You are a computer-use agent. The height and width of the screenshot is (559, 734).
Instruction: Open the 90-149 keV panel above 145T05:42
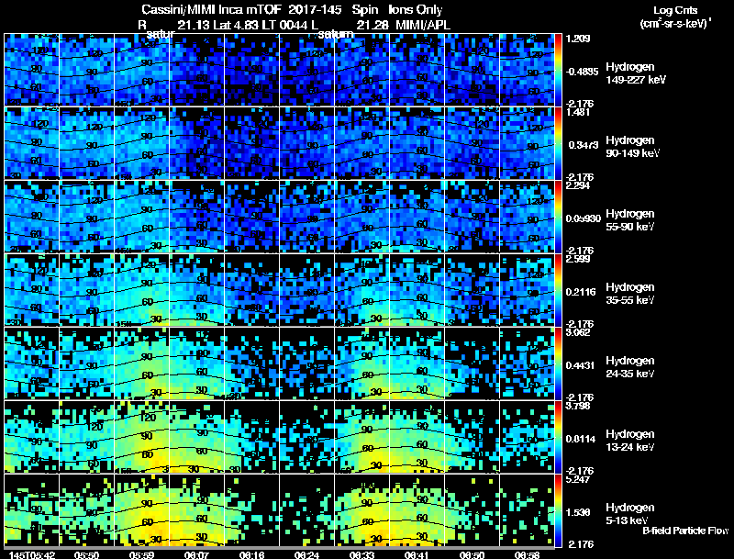coord(32,143)
